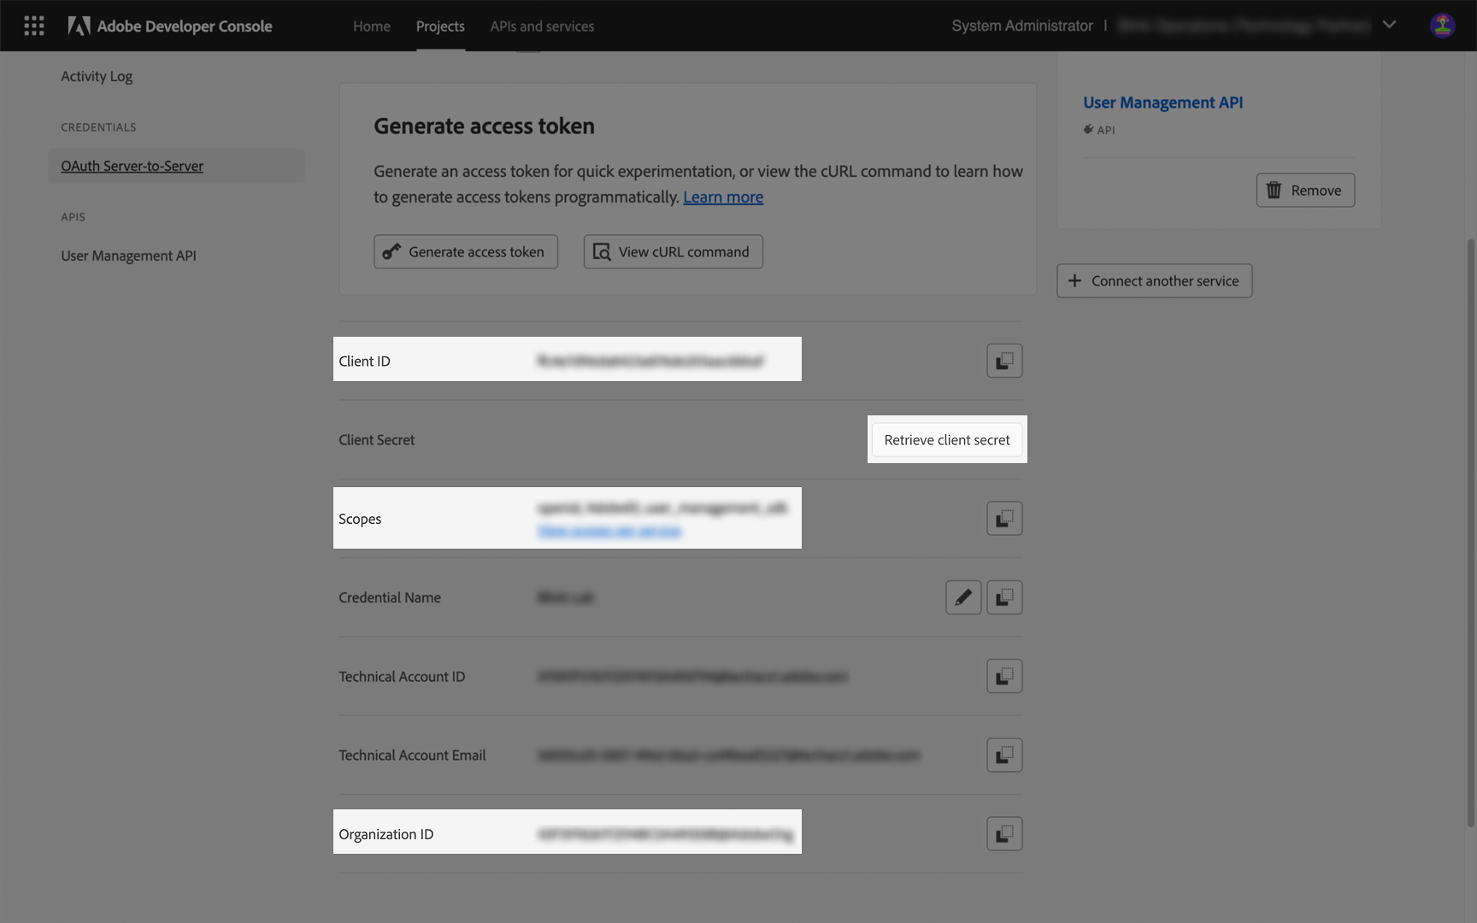This screenshot has width=1477, height=923.
Task: Click the Technical Account Email label
Action: click(x=412, y=755)
